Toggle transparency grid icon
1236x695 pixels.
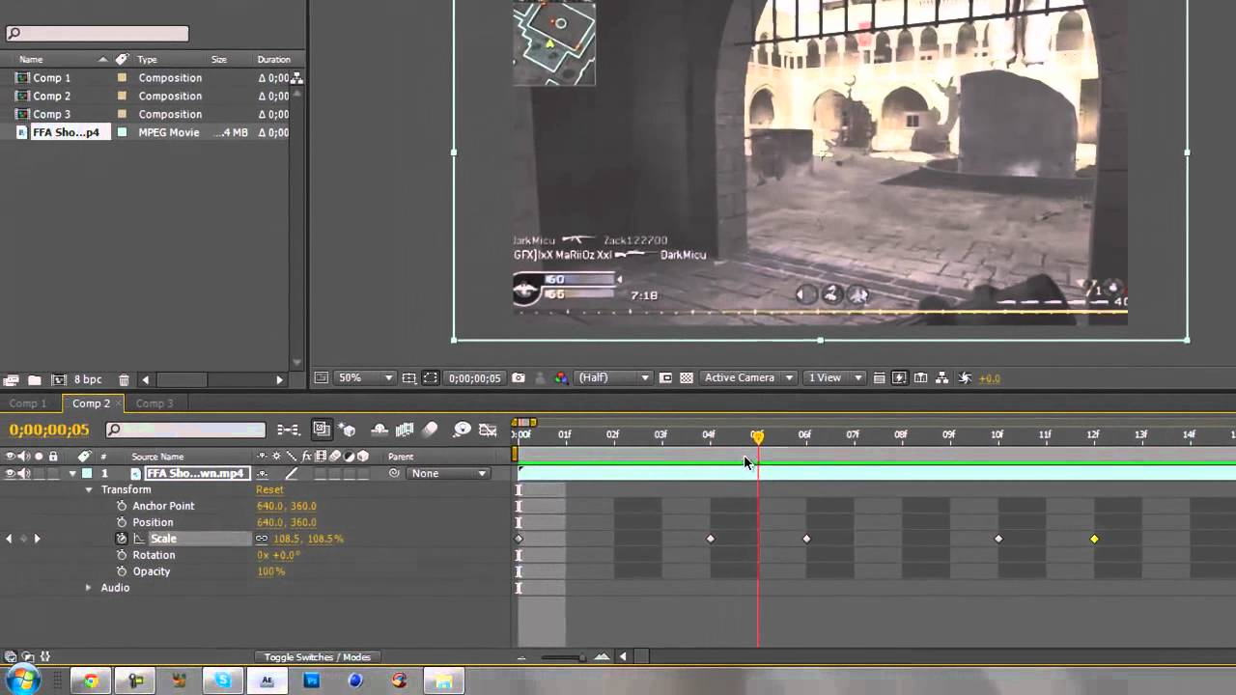coord(687,377)
